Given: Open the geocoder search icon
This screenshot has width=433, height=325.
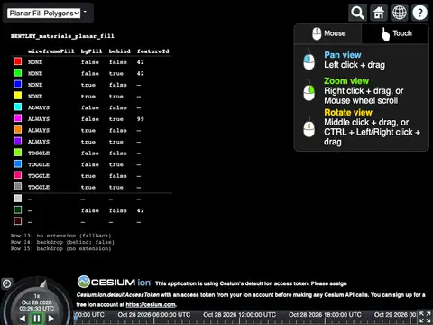Looking at the screenshot, I should pyautogui.click(x=357, y=13).
